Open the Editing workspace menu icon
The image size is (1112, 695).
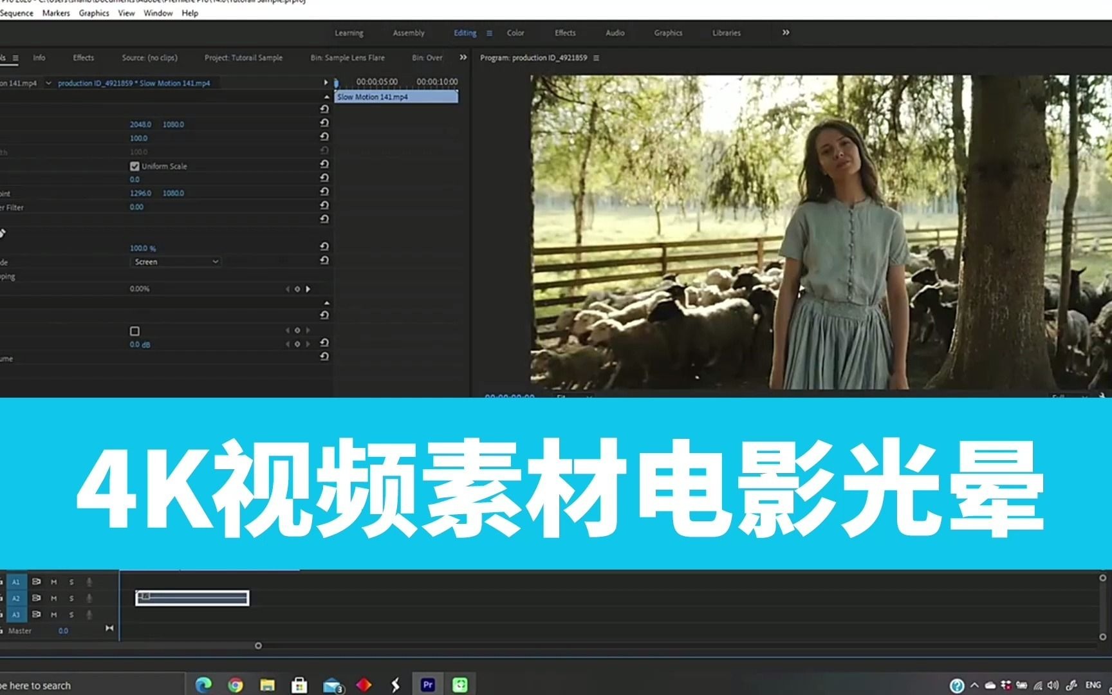pos(489,33)
